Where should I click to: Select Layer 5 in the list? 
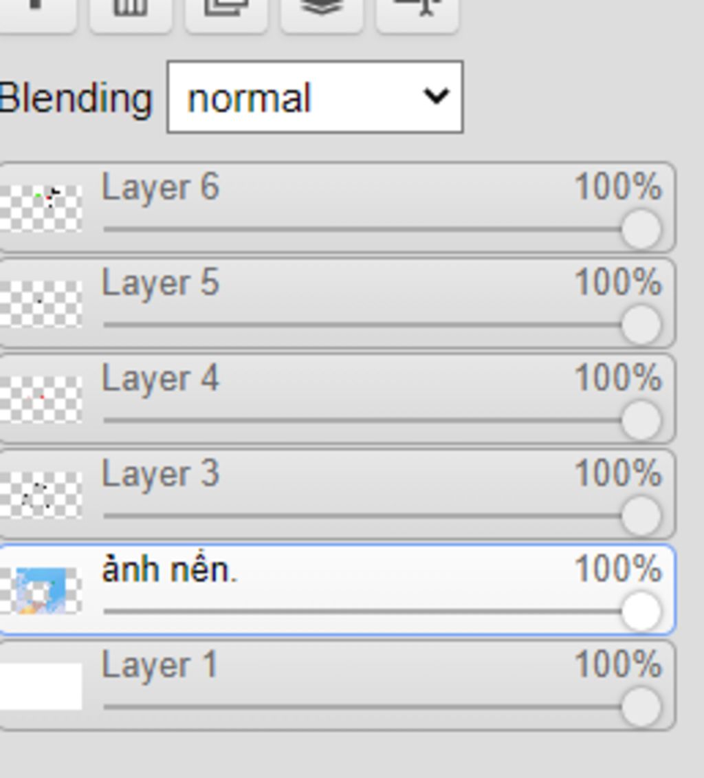tap(160, 283)
